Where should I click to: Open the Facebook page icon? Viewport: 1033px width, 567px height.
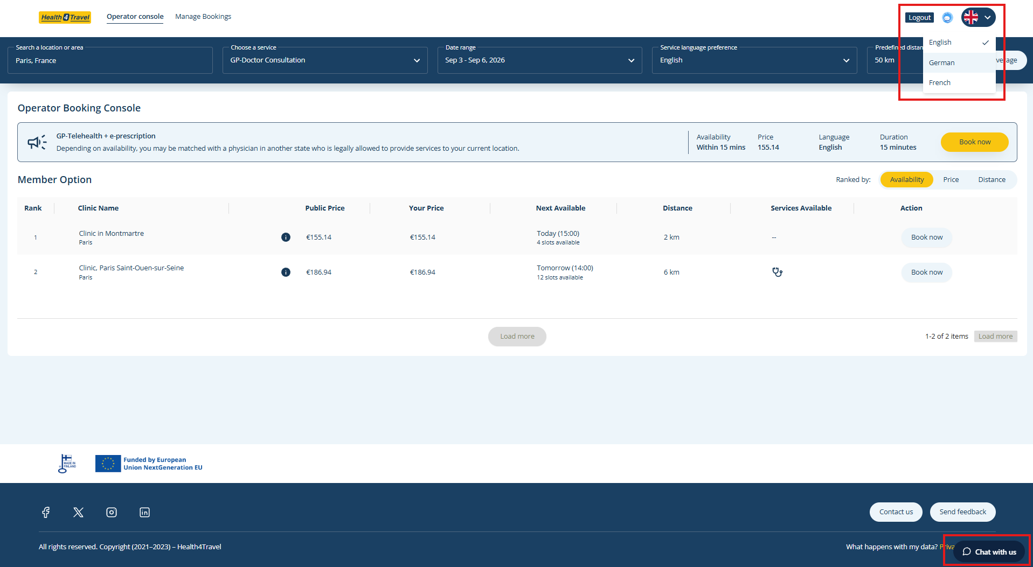pos(46,512)
